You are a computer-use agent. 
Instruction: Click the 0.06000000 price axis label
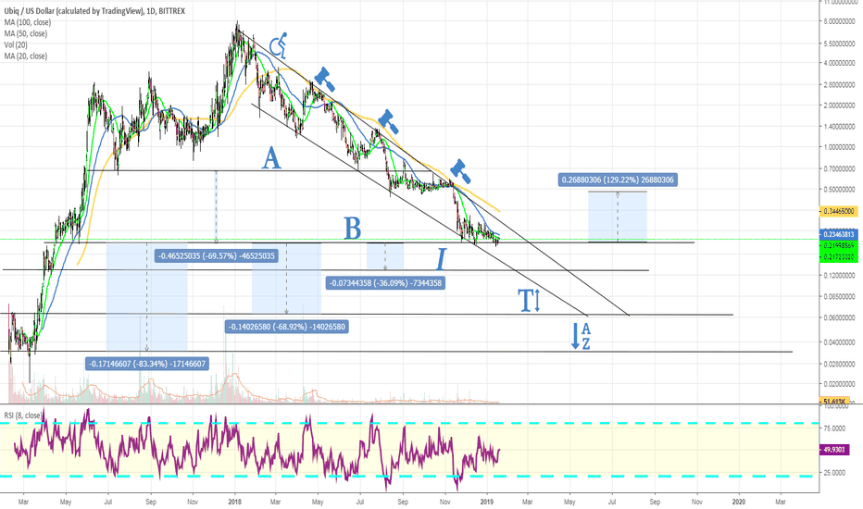coord(839,318)
